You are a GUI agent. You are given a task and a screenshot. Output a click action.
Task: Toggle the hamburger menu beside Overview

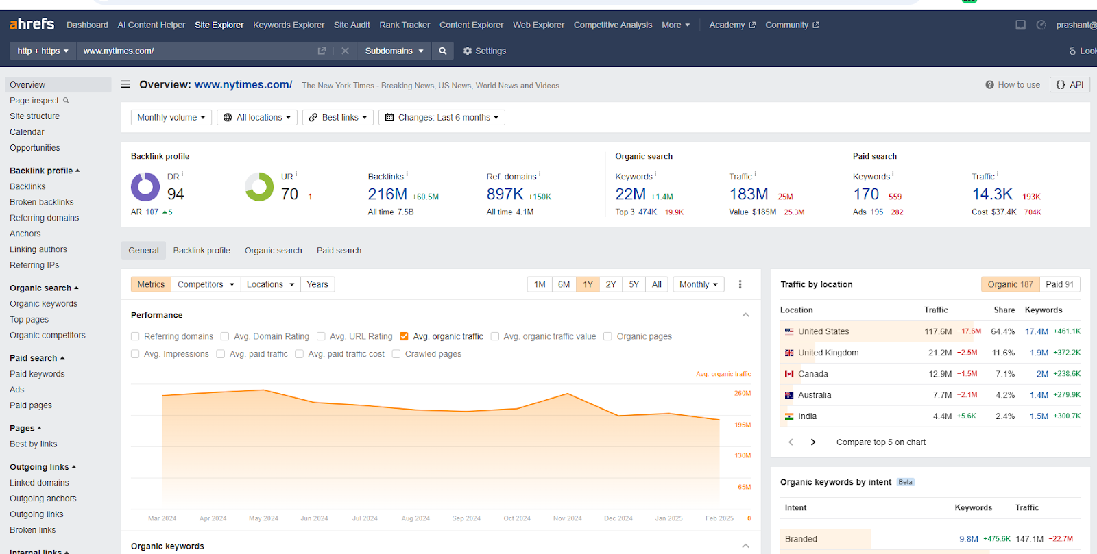[125, 85]
